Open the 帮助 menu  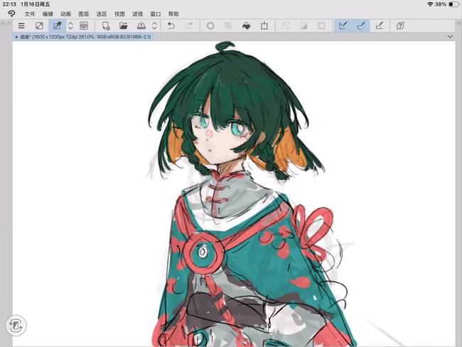pyautogui.click(x=173, y=14)
